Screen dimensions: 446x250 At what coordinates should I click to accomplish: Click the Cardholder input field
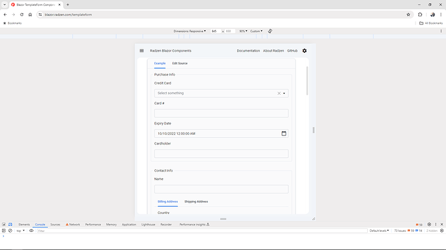(221, 153)
